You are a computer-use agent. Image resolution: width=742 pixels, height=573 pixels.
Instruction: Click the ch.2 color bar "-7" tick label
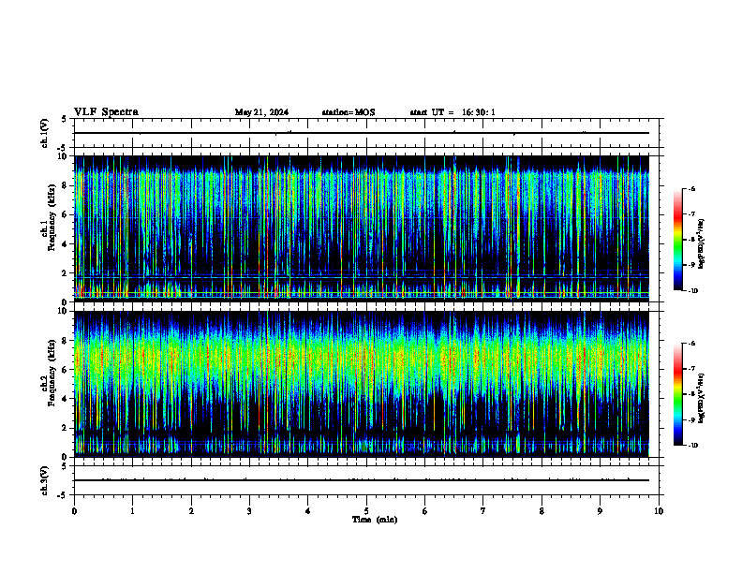tap(691, 369)
